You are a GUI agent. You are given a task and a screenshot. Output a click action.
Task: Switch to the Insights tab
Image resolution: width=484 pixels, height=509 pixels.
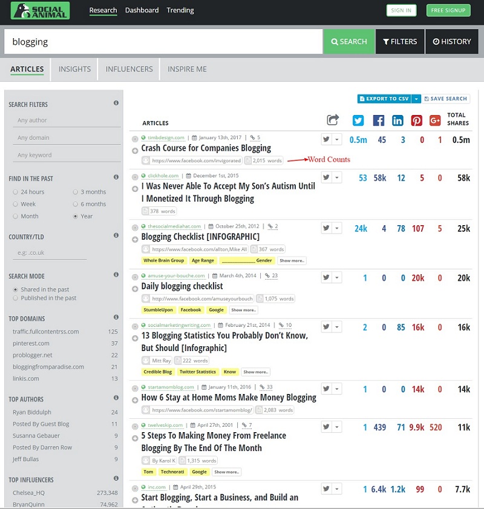tap(74, 69)
